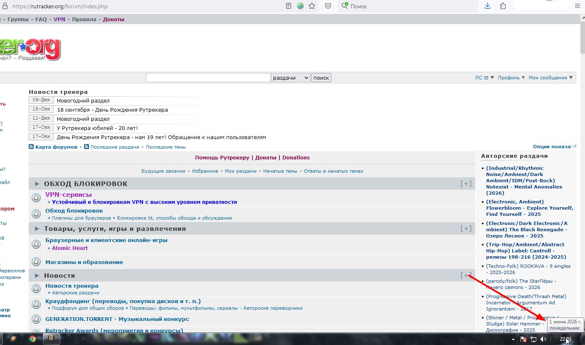Open the раздачи search scope dropdown

pos(290,78)
